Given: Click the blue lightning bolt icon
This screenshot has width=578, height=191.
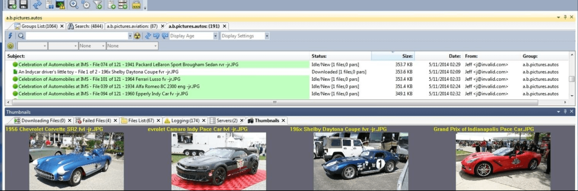Looking at the screenshot, I should pos(10,36).
